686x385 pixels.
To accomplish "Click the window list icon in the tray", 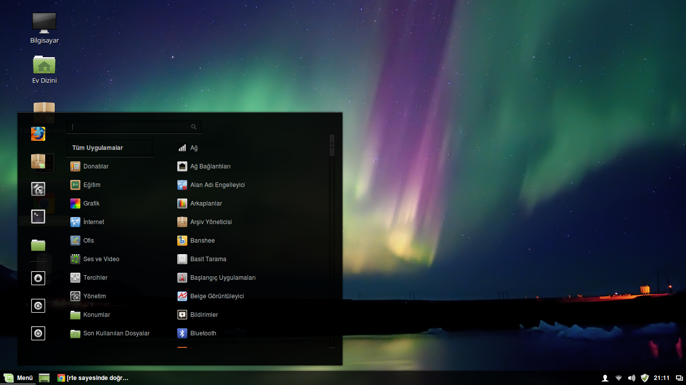I will click(x=679, y=378).
